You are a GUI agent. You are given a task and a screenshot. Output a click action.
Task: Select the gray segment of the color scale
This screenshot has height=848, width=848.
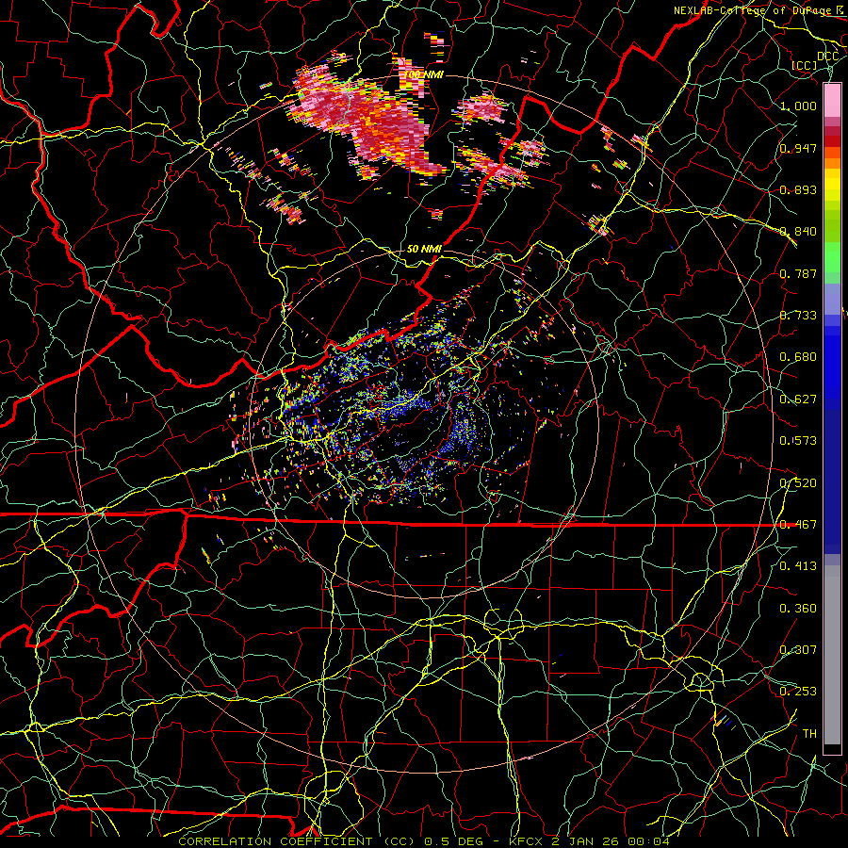click(832, 655)
